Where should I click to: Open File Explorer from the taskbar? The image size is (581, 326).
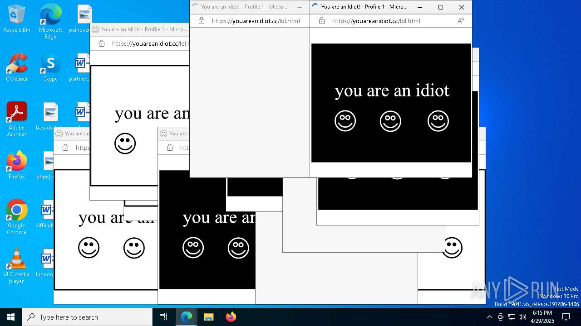pos(208,317)
